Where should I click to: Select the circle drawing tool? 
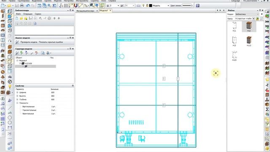[10, 117]
